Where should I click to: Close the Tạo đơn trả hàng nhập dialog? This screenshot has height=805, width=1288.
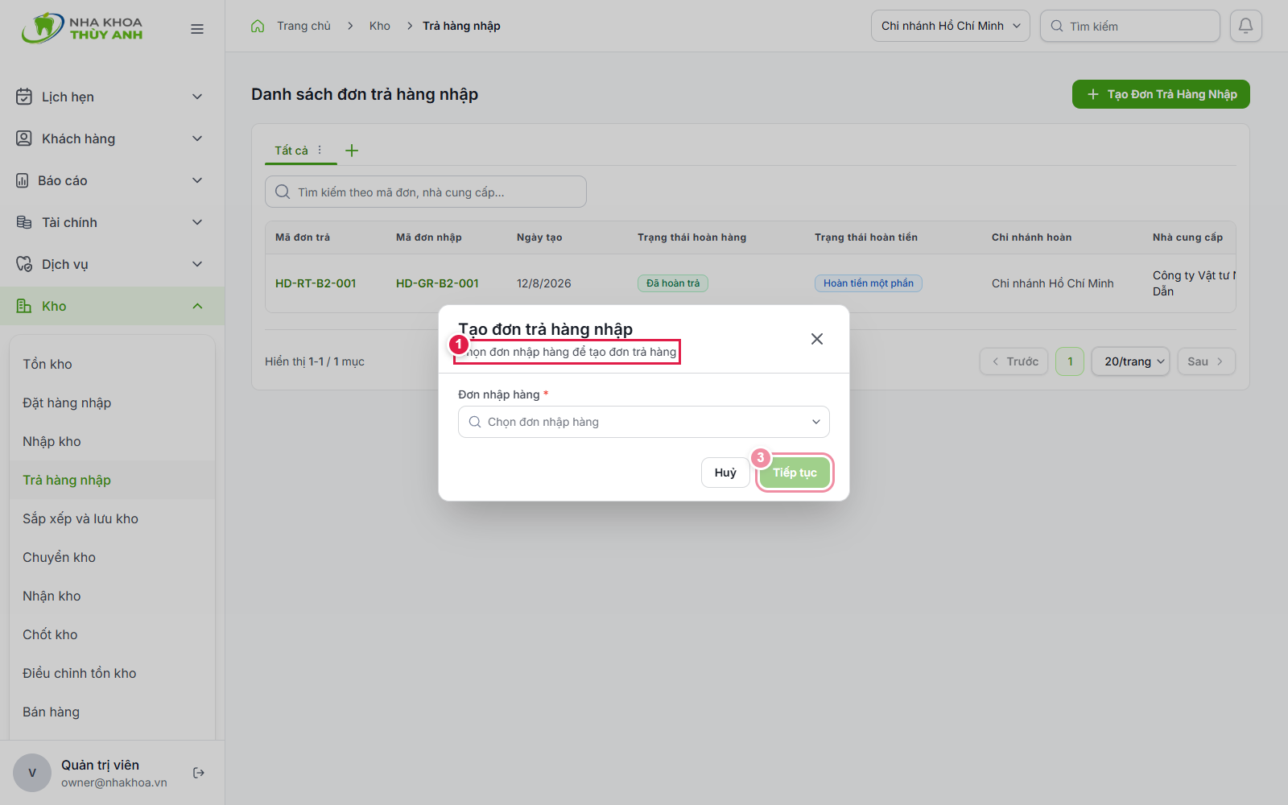click(x=817, y=339)
